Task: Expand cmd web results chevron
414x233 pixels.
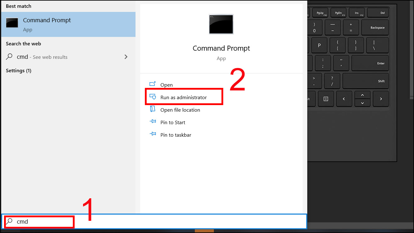Action: pos(126,57)
